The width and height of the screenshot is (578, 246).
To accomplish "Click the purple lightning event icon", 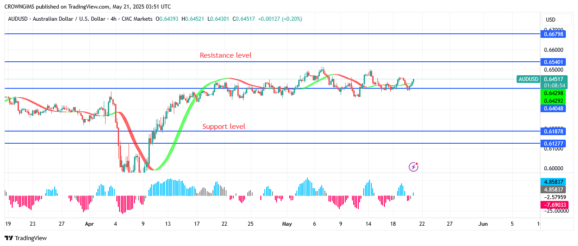I will 414,167.
